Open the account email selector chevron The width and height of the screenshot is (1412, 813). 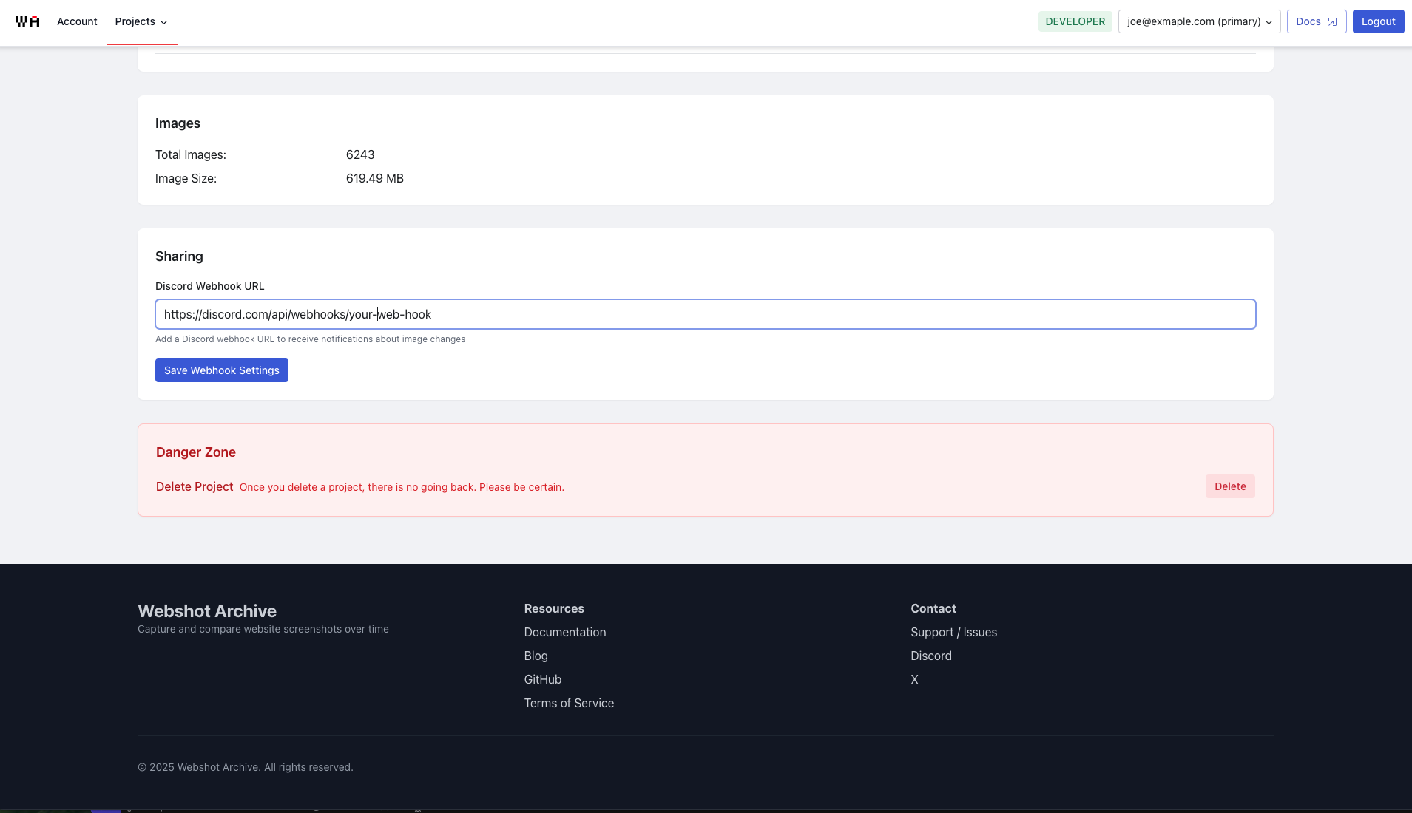click(x=1268, y=21)
